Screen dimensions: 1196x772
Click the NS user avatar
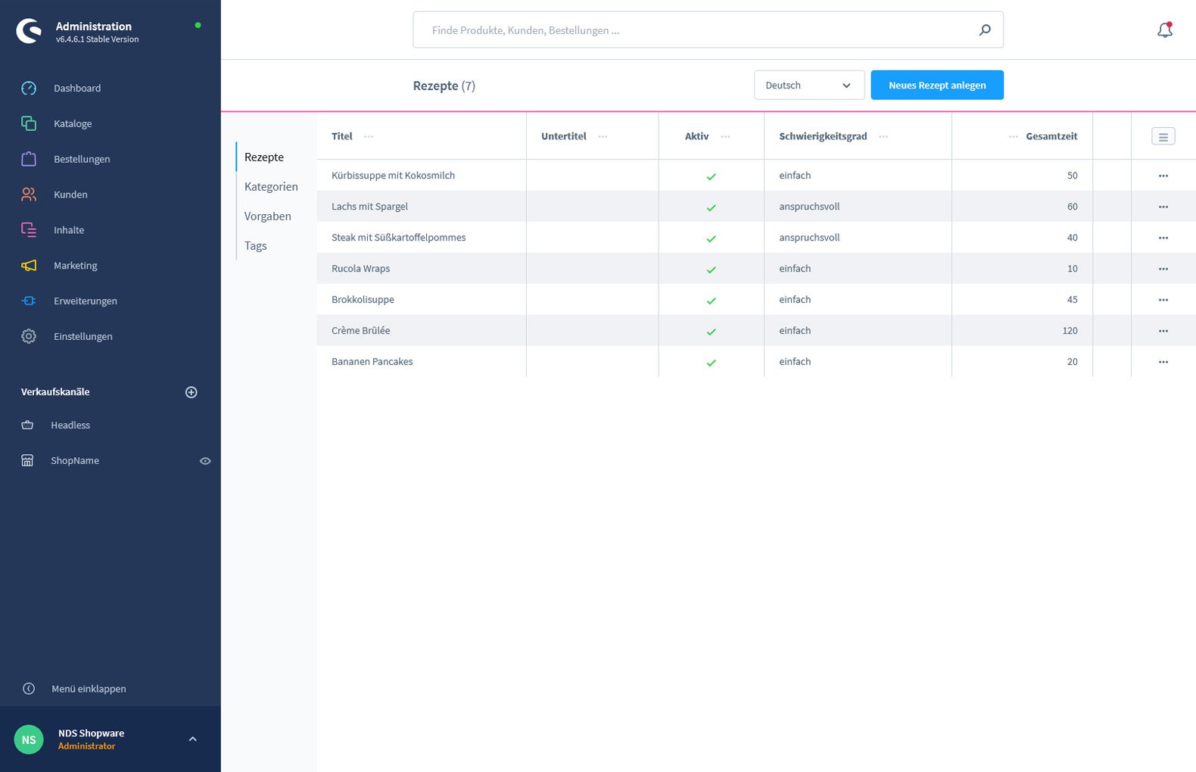coord(29,739)
